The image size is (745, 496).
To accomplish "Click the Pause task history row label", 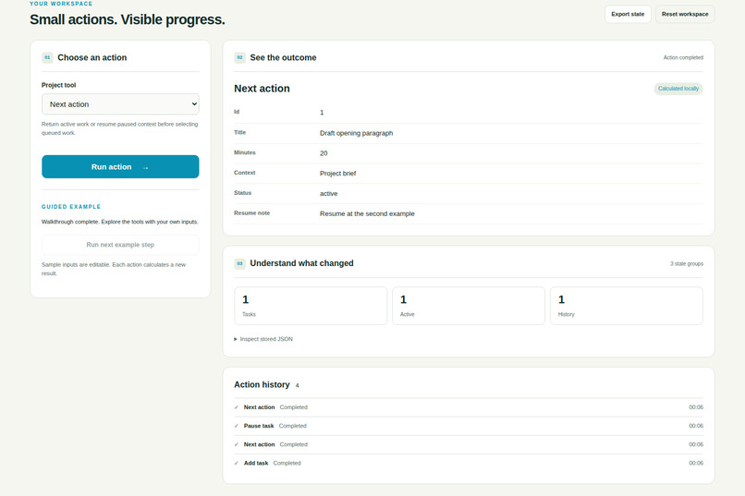I will click(x=259, y=426).
